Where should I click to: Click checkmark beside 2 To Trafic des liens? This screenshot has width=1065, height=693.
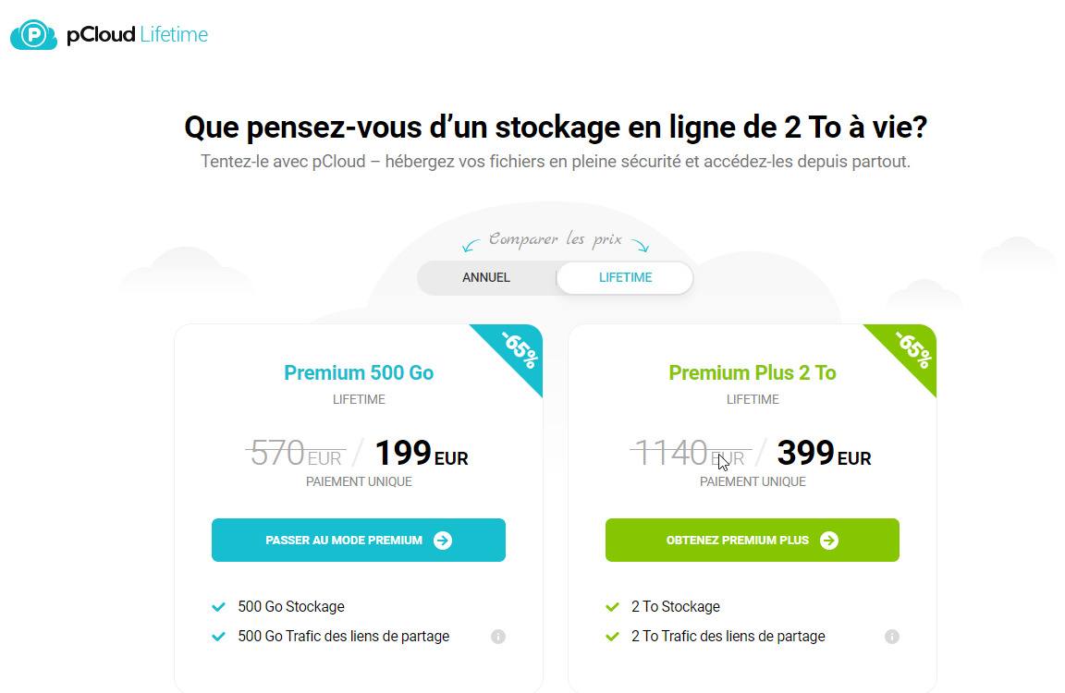612,637
